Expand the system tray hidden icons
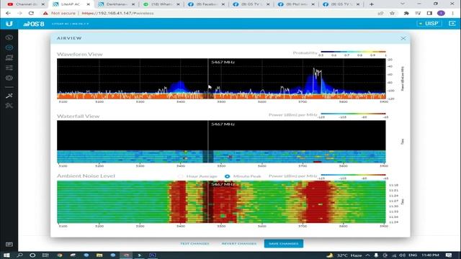The image size is (461, 259). coord(367,255)
